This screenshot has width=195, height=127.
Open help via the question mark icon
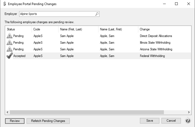tap(188, 121)
